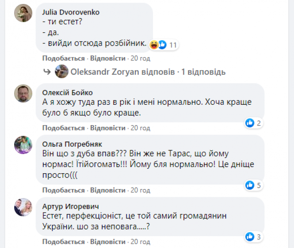Reply to Julia Dvorovenko's comment
This screenshot has height=248, width=294.
tap(108, 58)
